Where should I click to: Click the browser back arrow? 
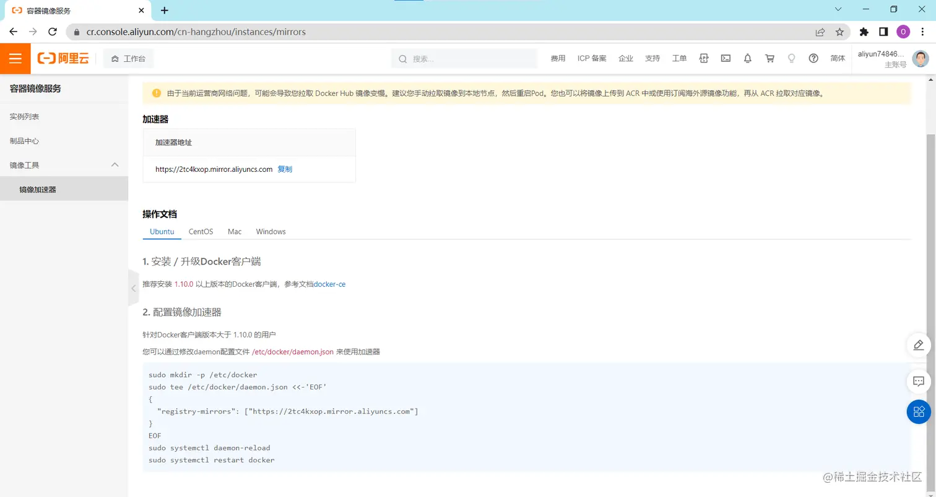point(14,32)
